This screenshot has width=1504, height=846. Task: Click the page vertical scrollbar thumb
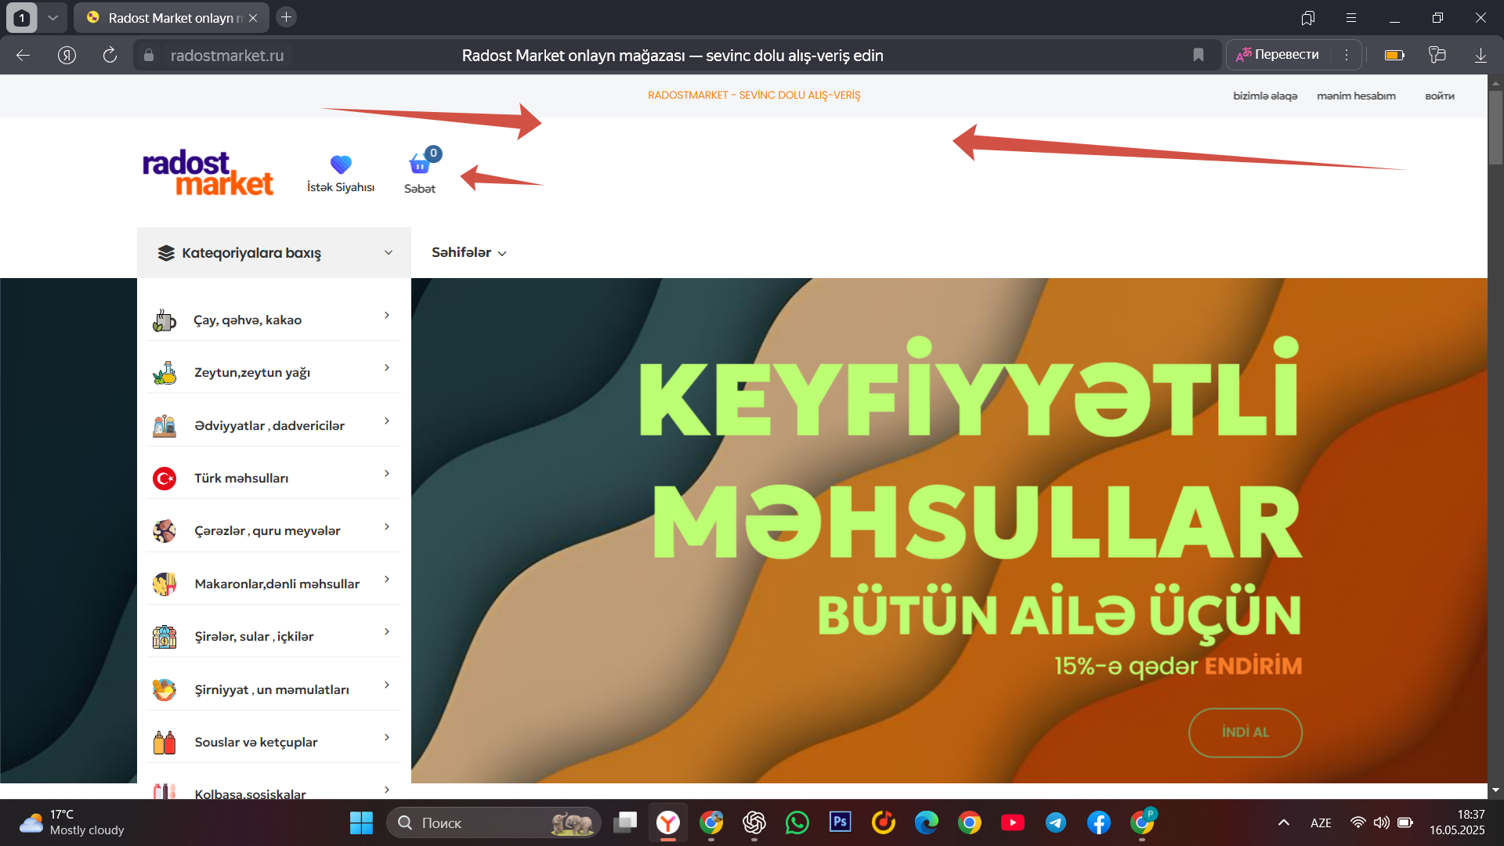tap(1495, 127)
